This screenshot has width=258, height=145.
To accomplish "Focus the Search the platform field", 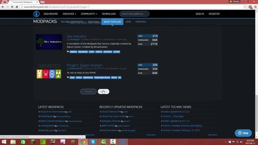I will click(x=134, y=14).
